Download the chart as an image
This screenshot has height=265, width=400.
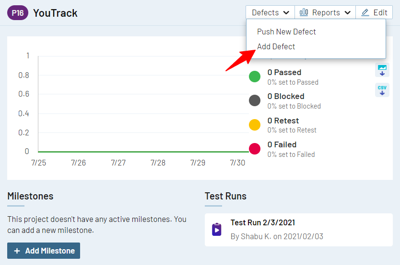(x=382, y=70)
